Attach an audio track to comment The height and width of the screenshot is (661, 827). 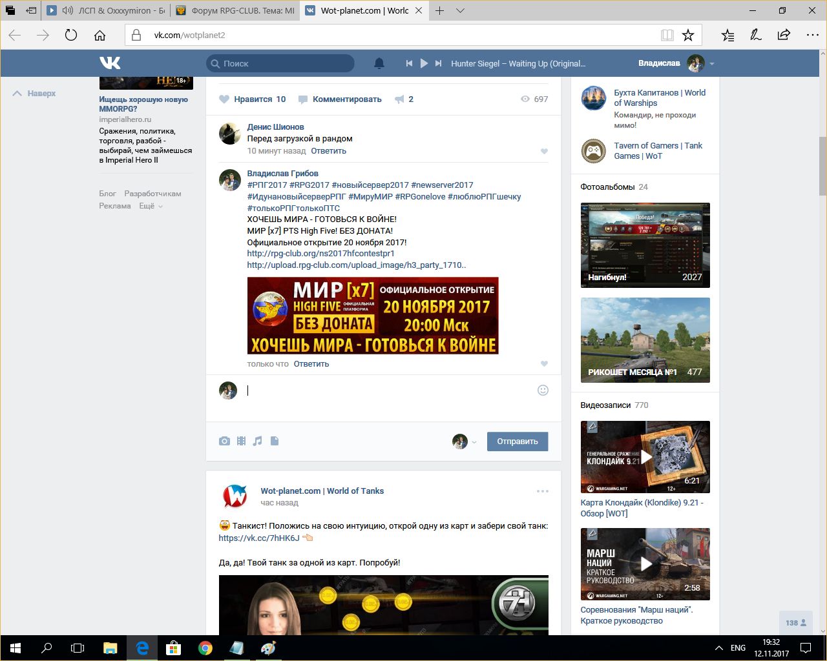tap(258, 442)
